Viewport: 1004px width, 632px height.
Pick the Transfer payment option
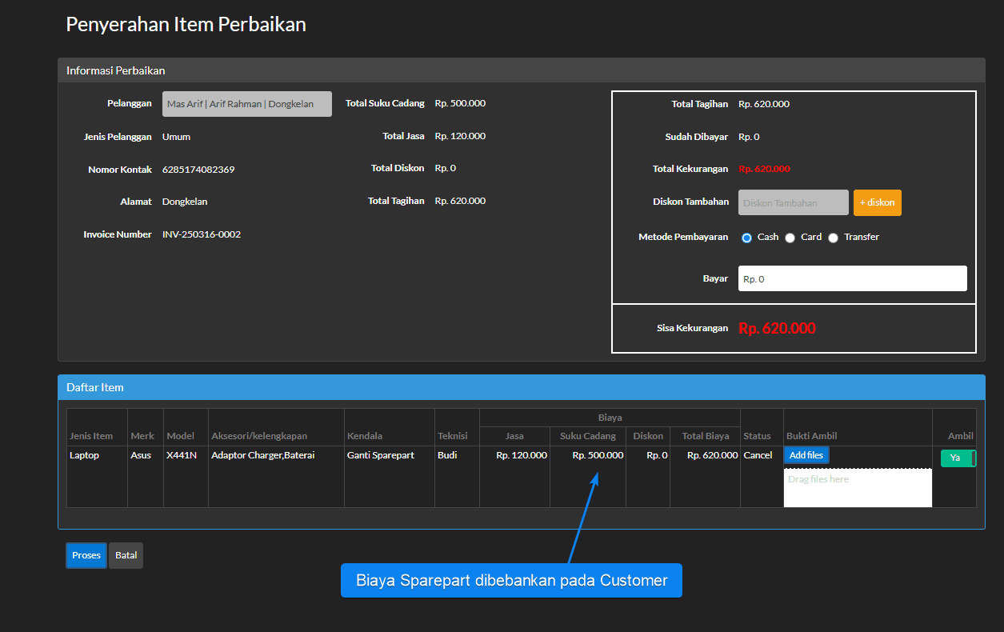pyautogui.click(x=834, y=238)
